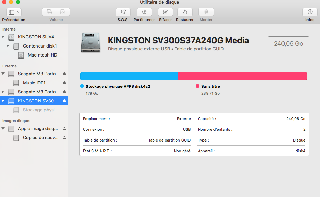Click the 179 Go size value

pos(92,93)
